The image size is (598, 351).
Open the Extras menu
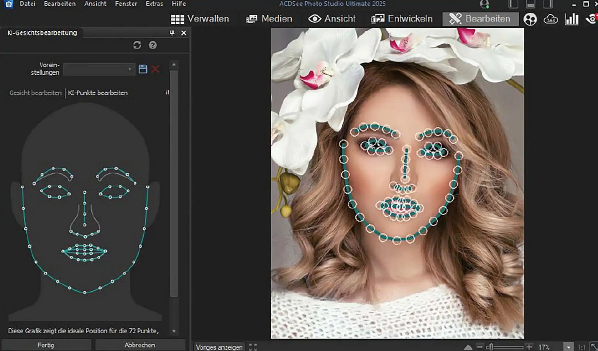click(x=154, y=4)
